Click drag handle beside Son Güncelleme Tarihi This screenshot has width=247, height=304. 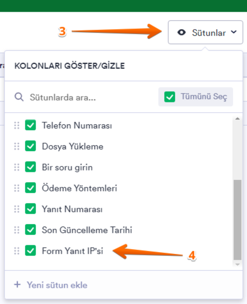point(17,230)
